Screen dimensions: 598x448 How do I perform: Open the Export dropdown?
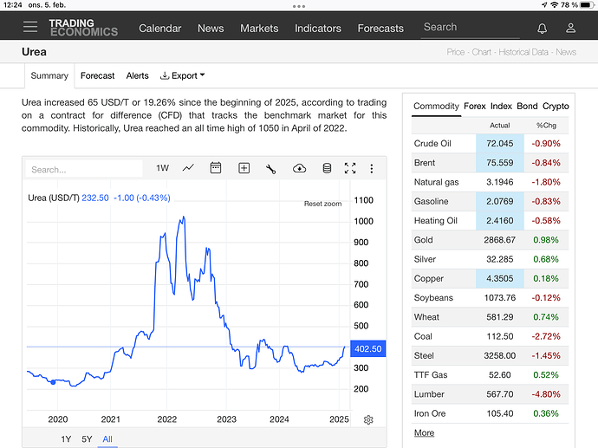[182, 75]
